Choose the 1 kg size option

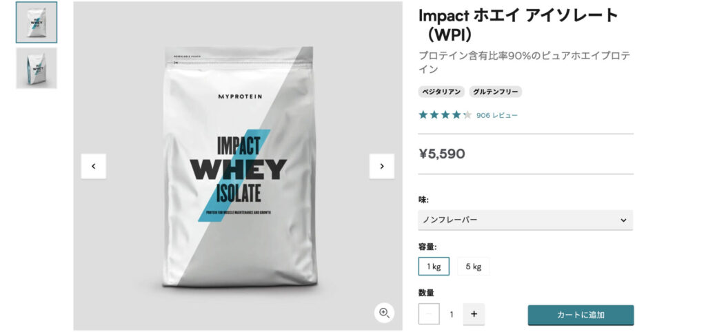pos(434,267)
